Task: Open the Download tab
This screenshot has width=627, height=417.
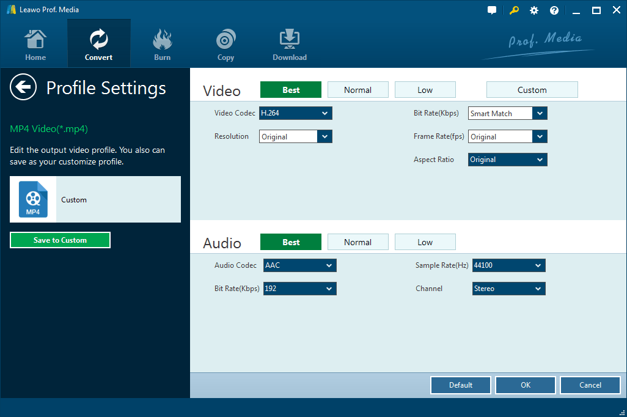Action: click(x=290, y=45)
